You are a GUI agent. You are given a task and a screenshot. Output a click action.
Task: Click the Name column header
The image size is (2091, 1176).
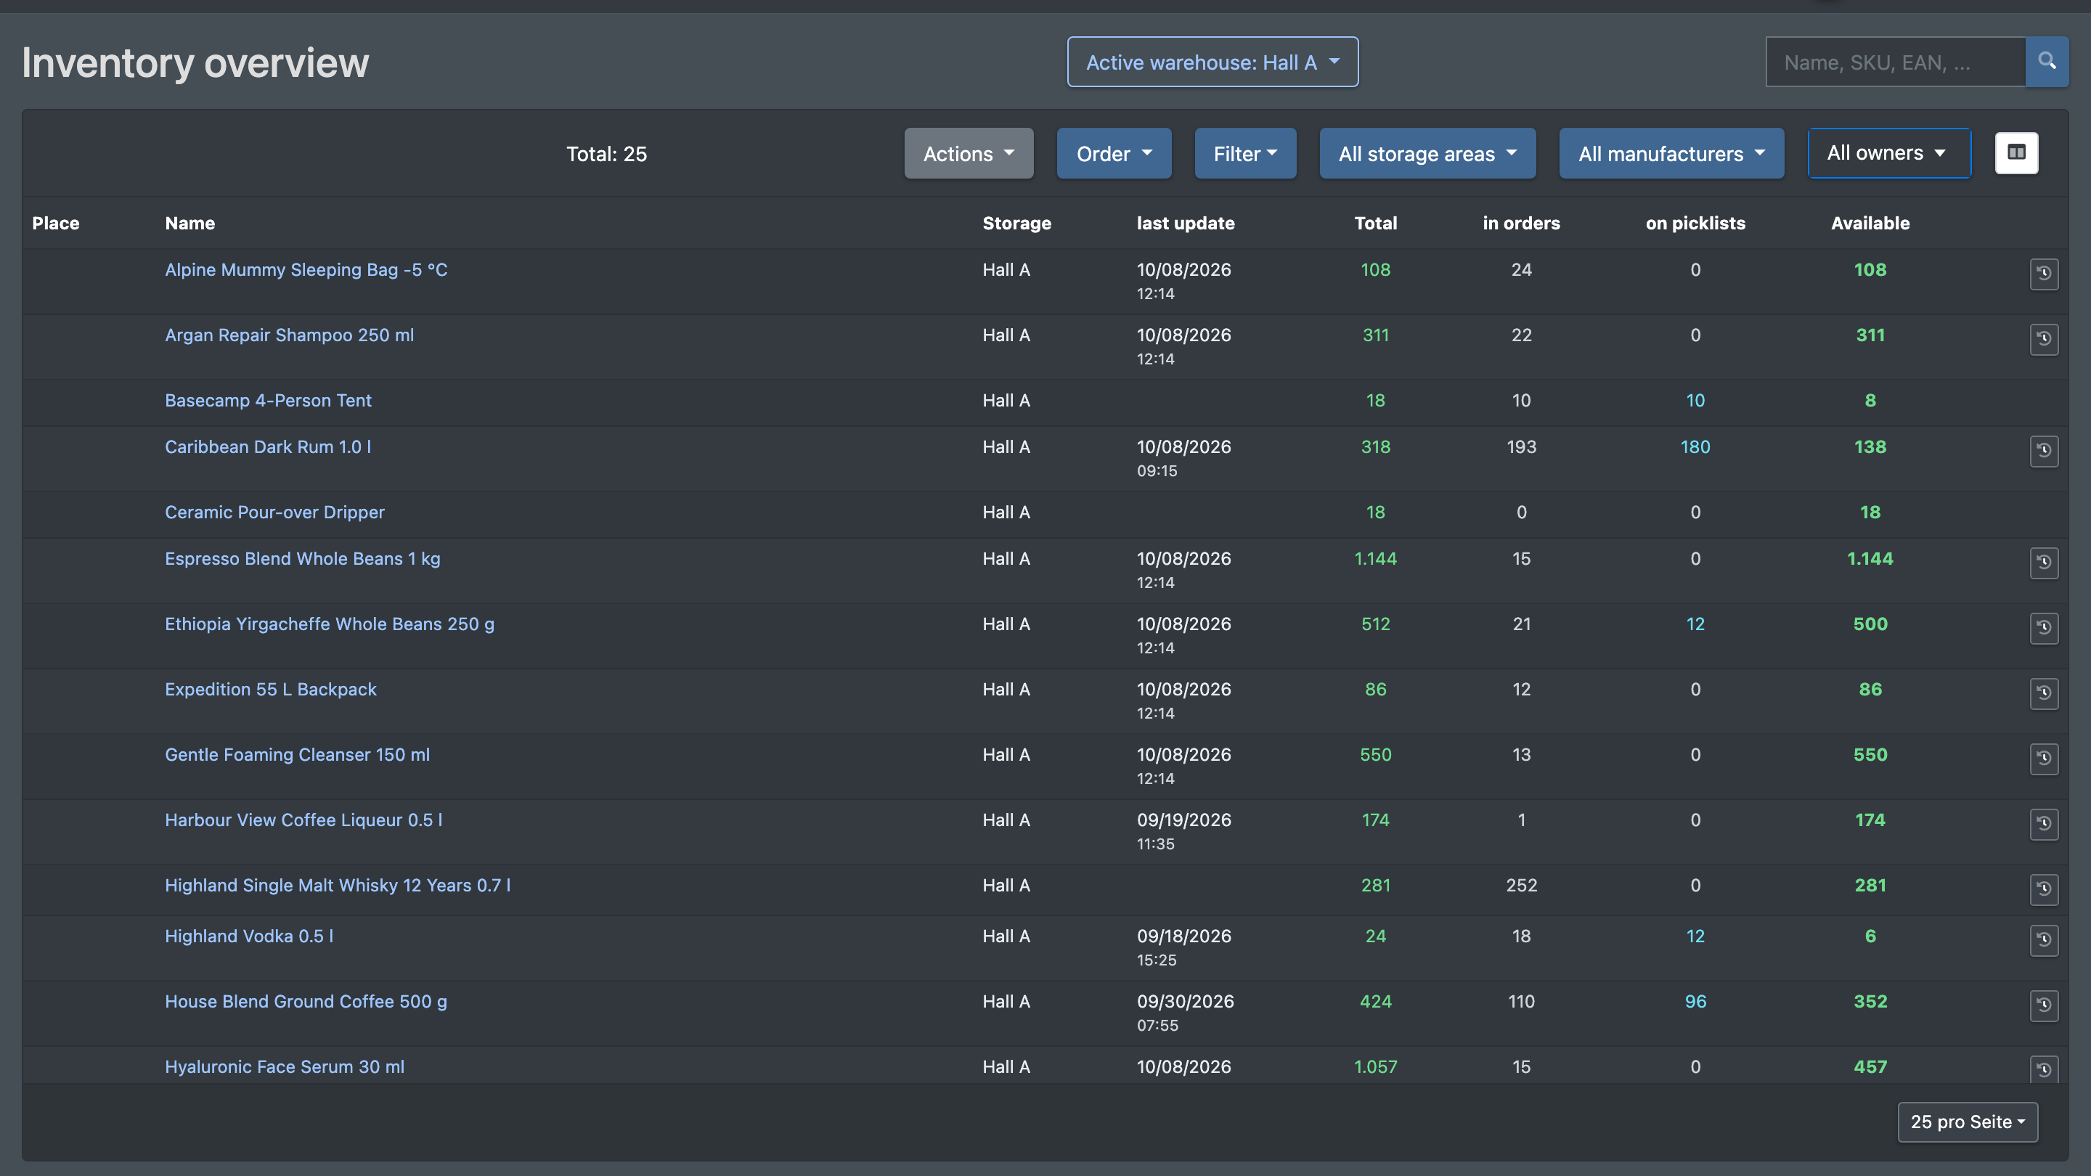(x=190, y=223)
